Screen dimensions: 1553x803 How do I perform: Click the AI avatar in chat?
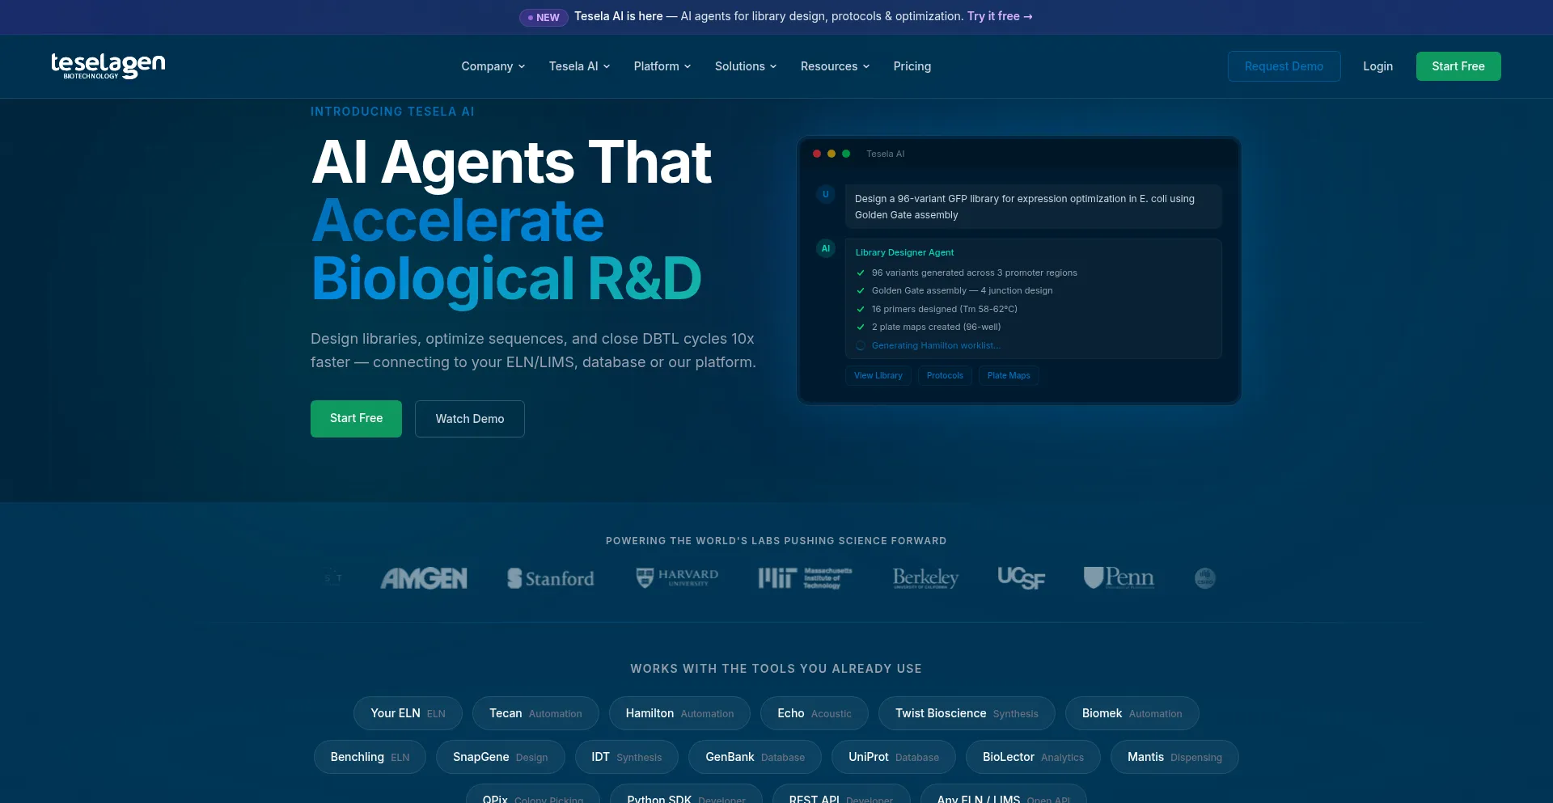(826, 248)
